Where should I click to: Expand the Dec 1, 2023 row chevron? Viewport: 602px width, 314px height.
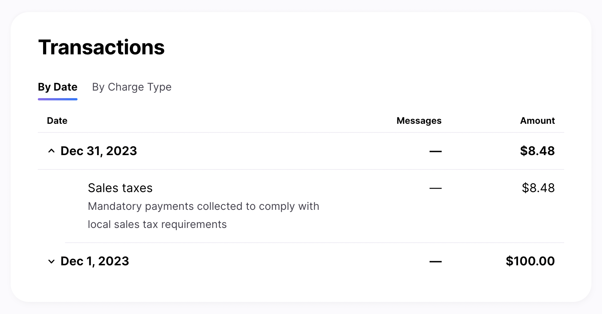pyautogui.click(x=51, y=262)
